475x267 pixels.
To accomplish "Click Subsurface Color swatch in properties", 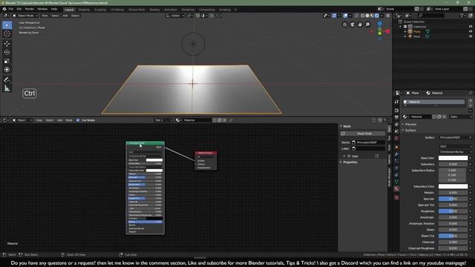I will 453,186.
